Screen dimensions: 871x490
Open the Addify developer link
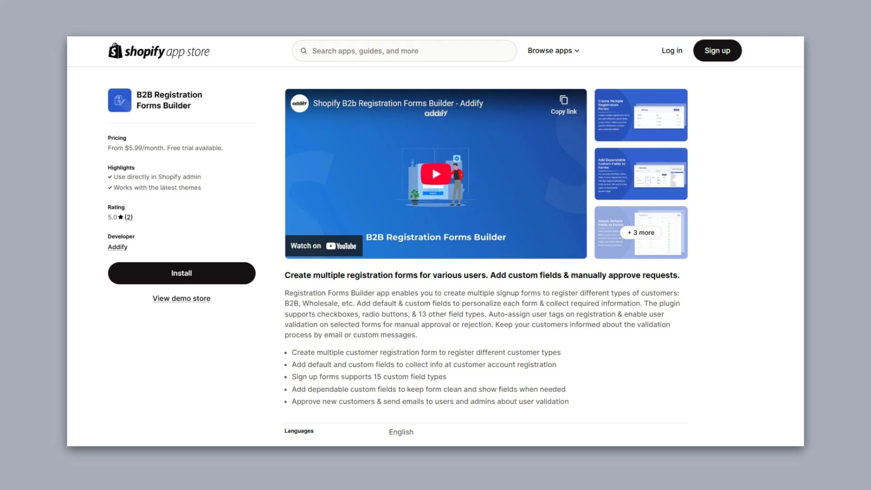(x=117, y=247)
